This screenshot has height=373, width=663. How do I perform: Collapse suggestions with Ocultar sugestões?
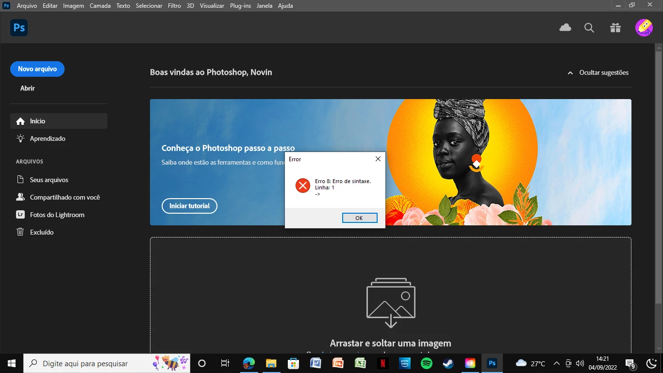pos(598,73)
